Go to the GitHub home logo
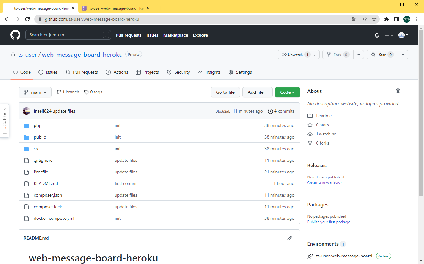The image size is (424, 264). coord(15,35)
